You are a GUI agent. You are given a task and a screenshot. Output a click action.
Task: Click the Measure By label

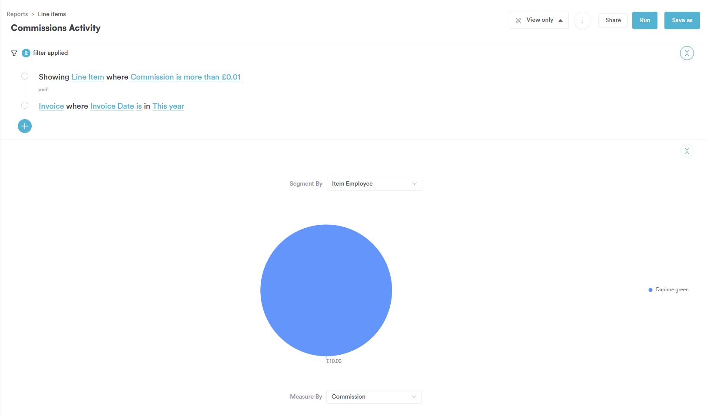point(306,397)
